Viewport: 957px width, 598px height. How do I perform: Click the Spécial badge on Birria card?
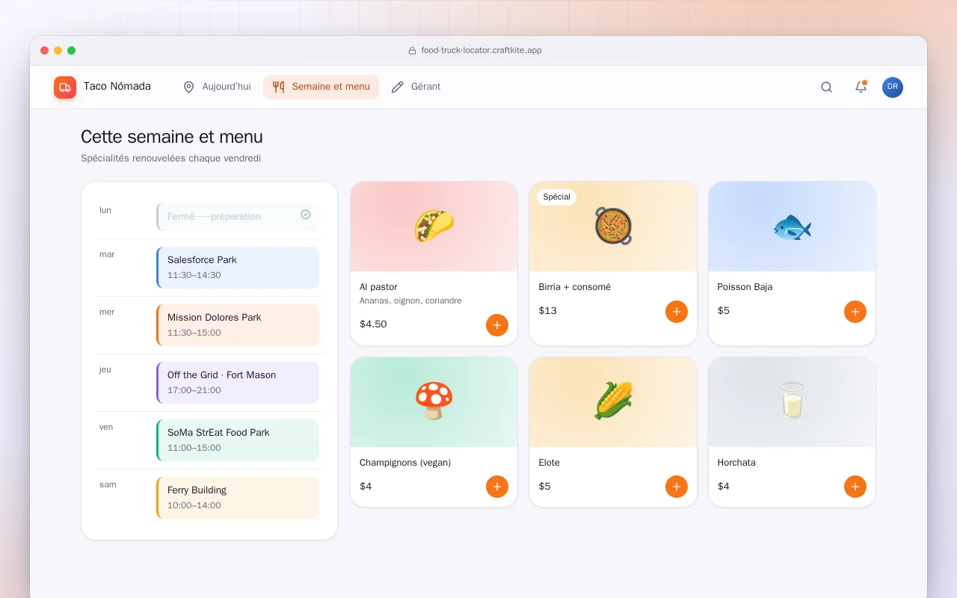click(556, 197)
